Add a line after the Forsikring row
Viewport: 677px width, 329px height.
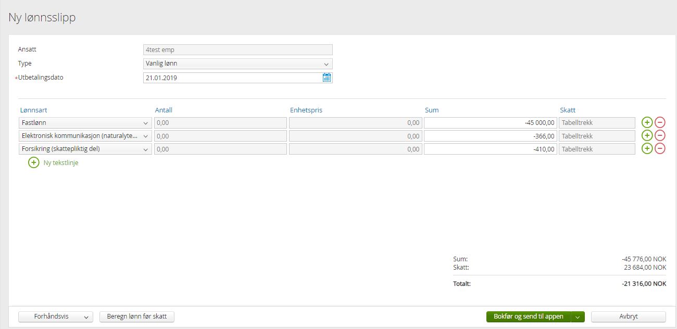647,149
